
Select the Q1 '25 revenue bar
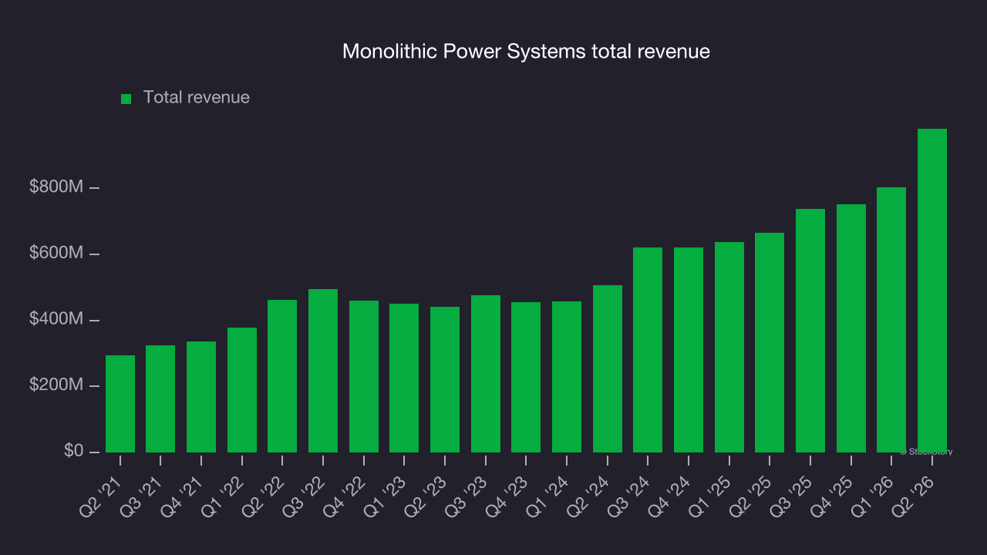coord(729,348)
